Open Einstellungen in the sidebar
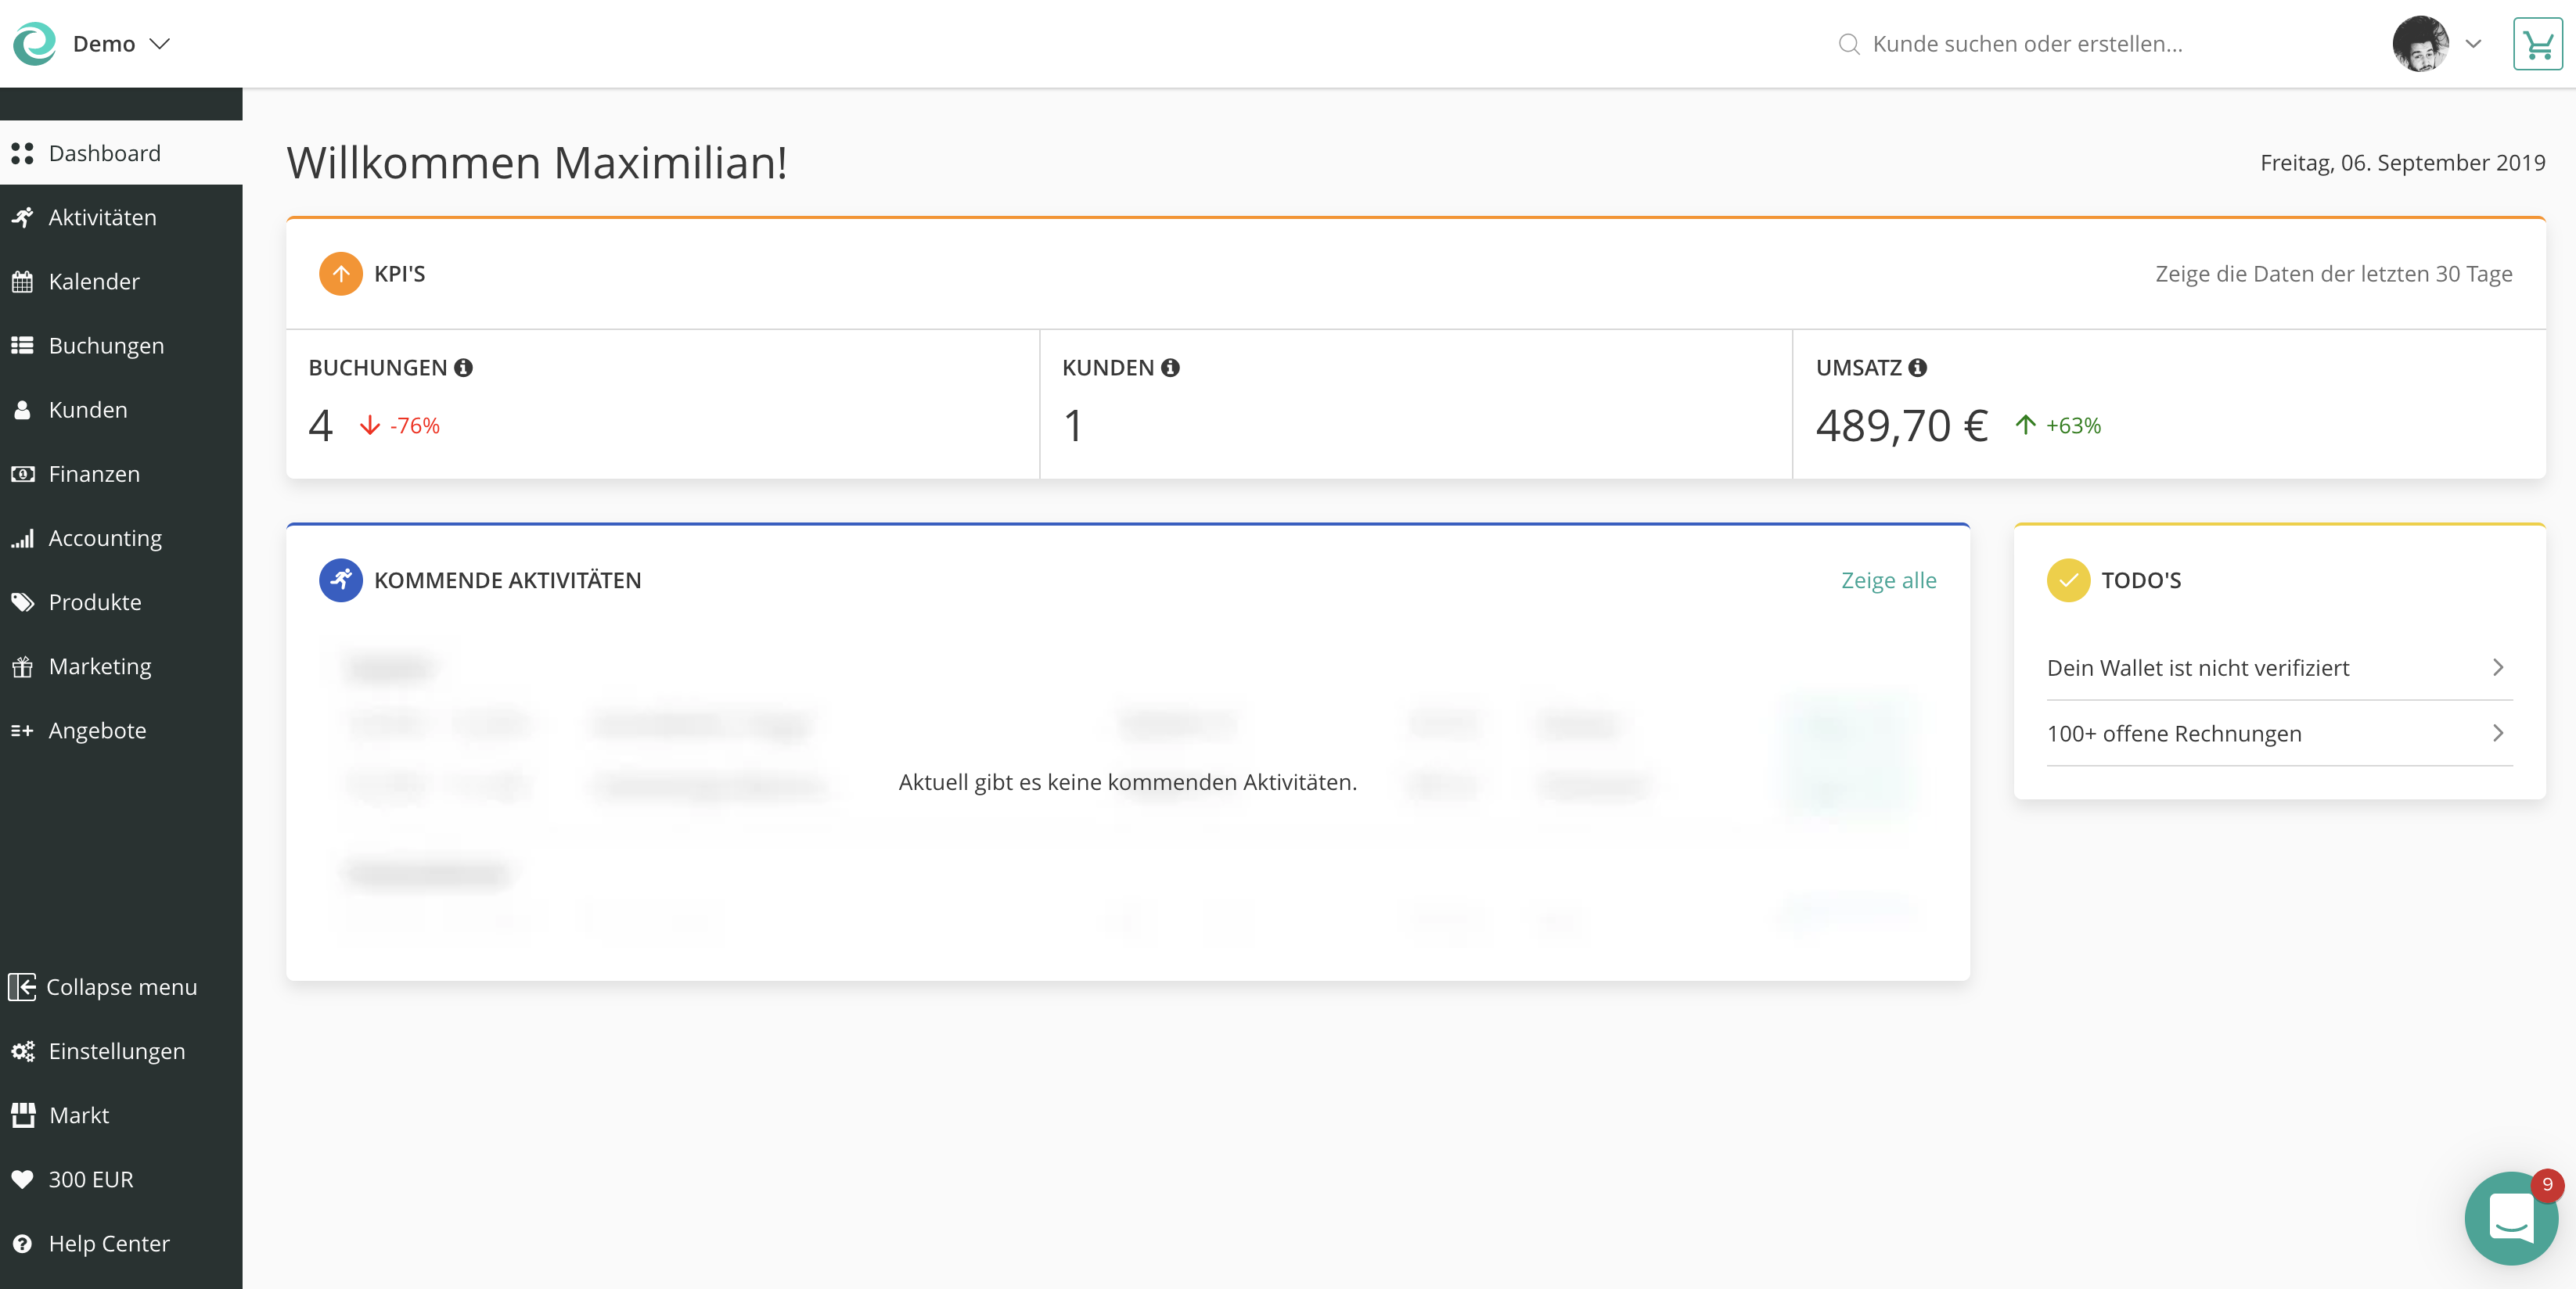The width and height of the screenshot is (2576, 1289). point(116,1051)
